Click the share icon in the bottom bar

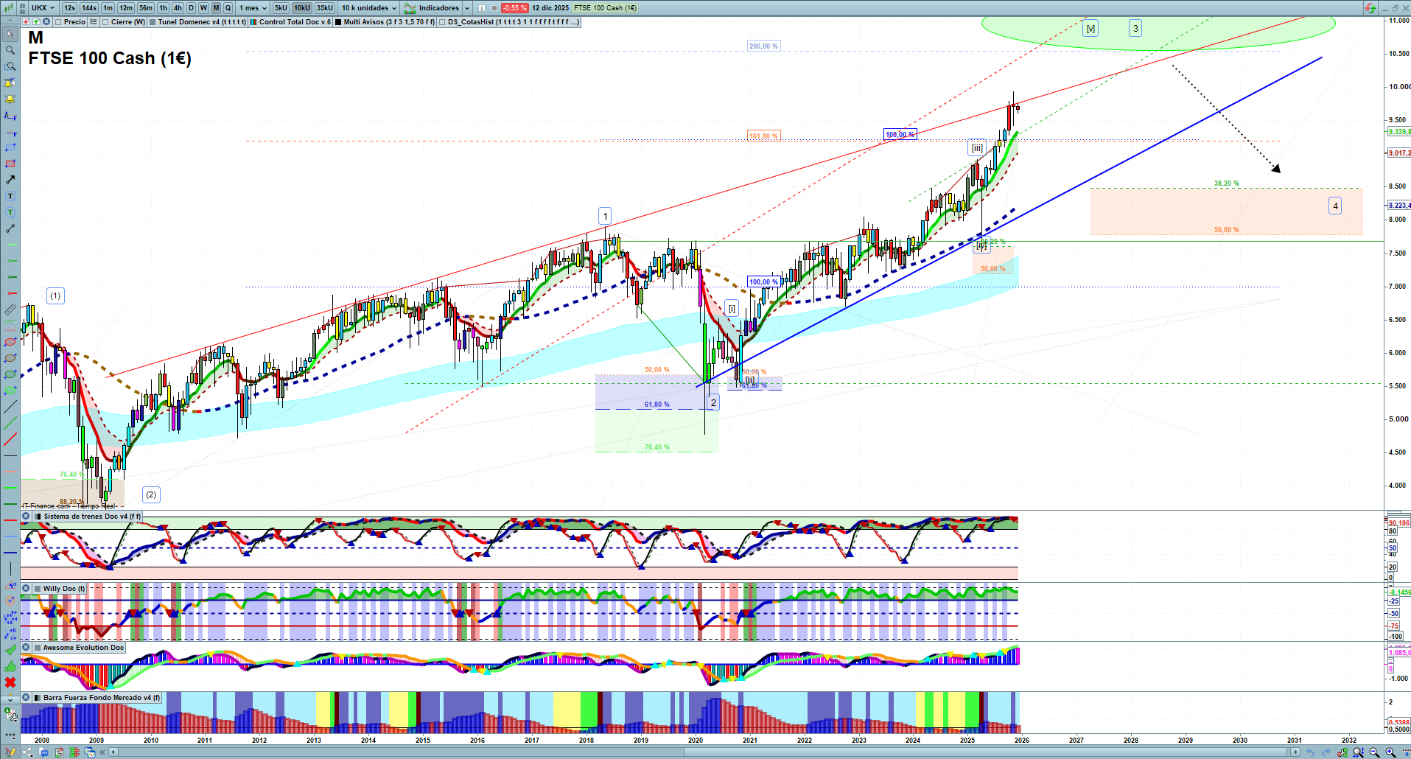tap(28, 752)
